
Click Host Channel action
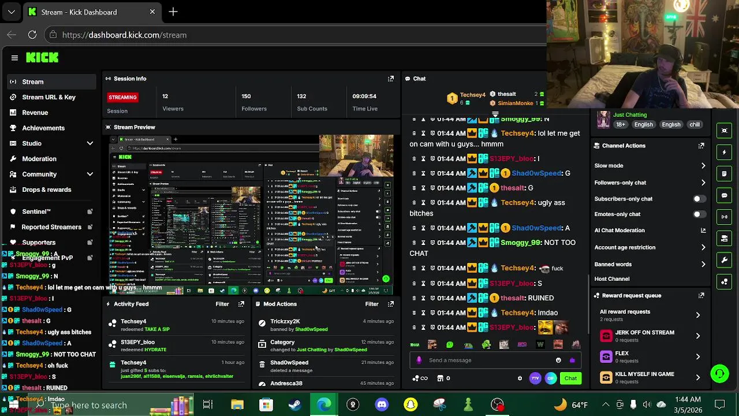click(612, 279)
